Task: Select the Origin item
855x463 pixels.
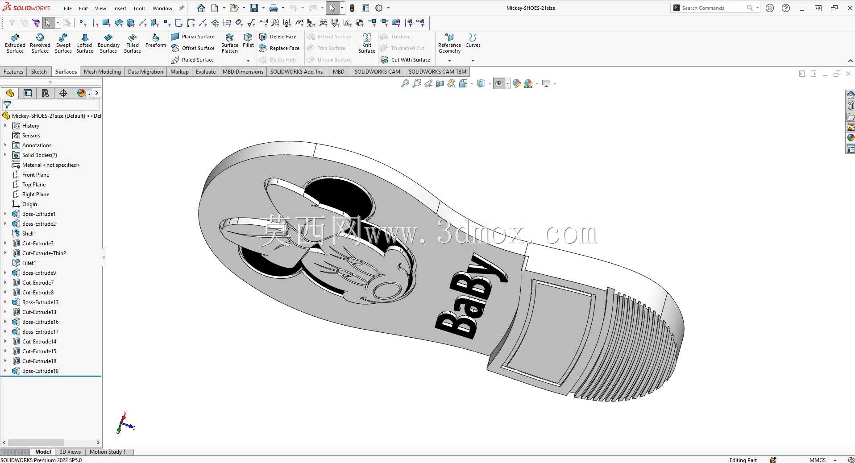Action: (25, 204)
